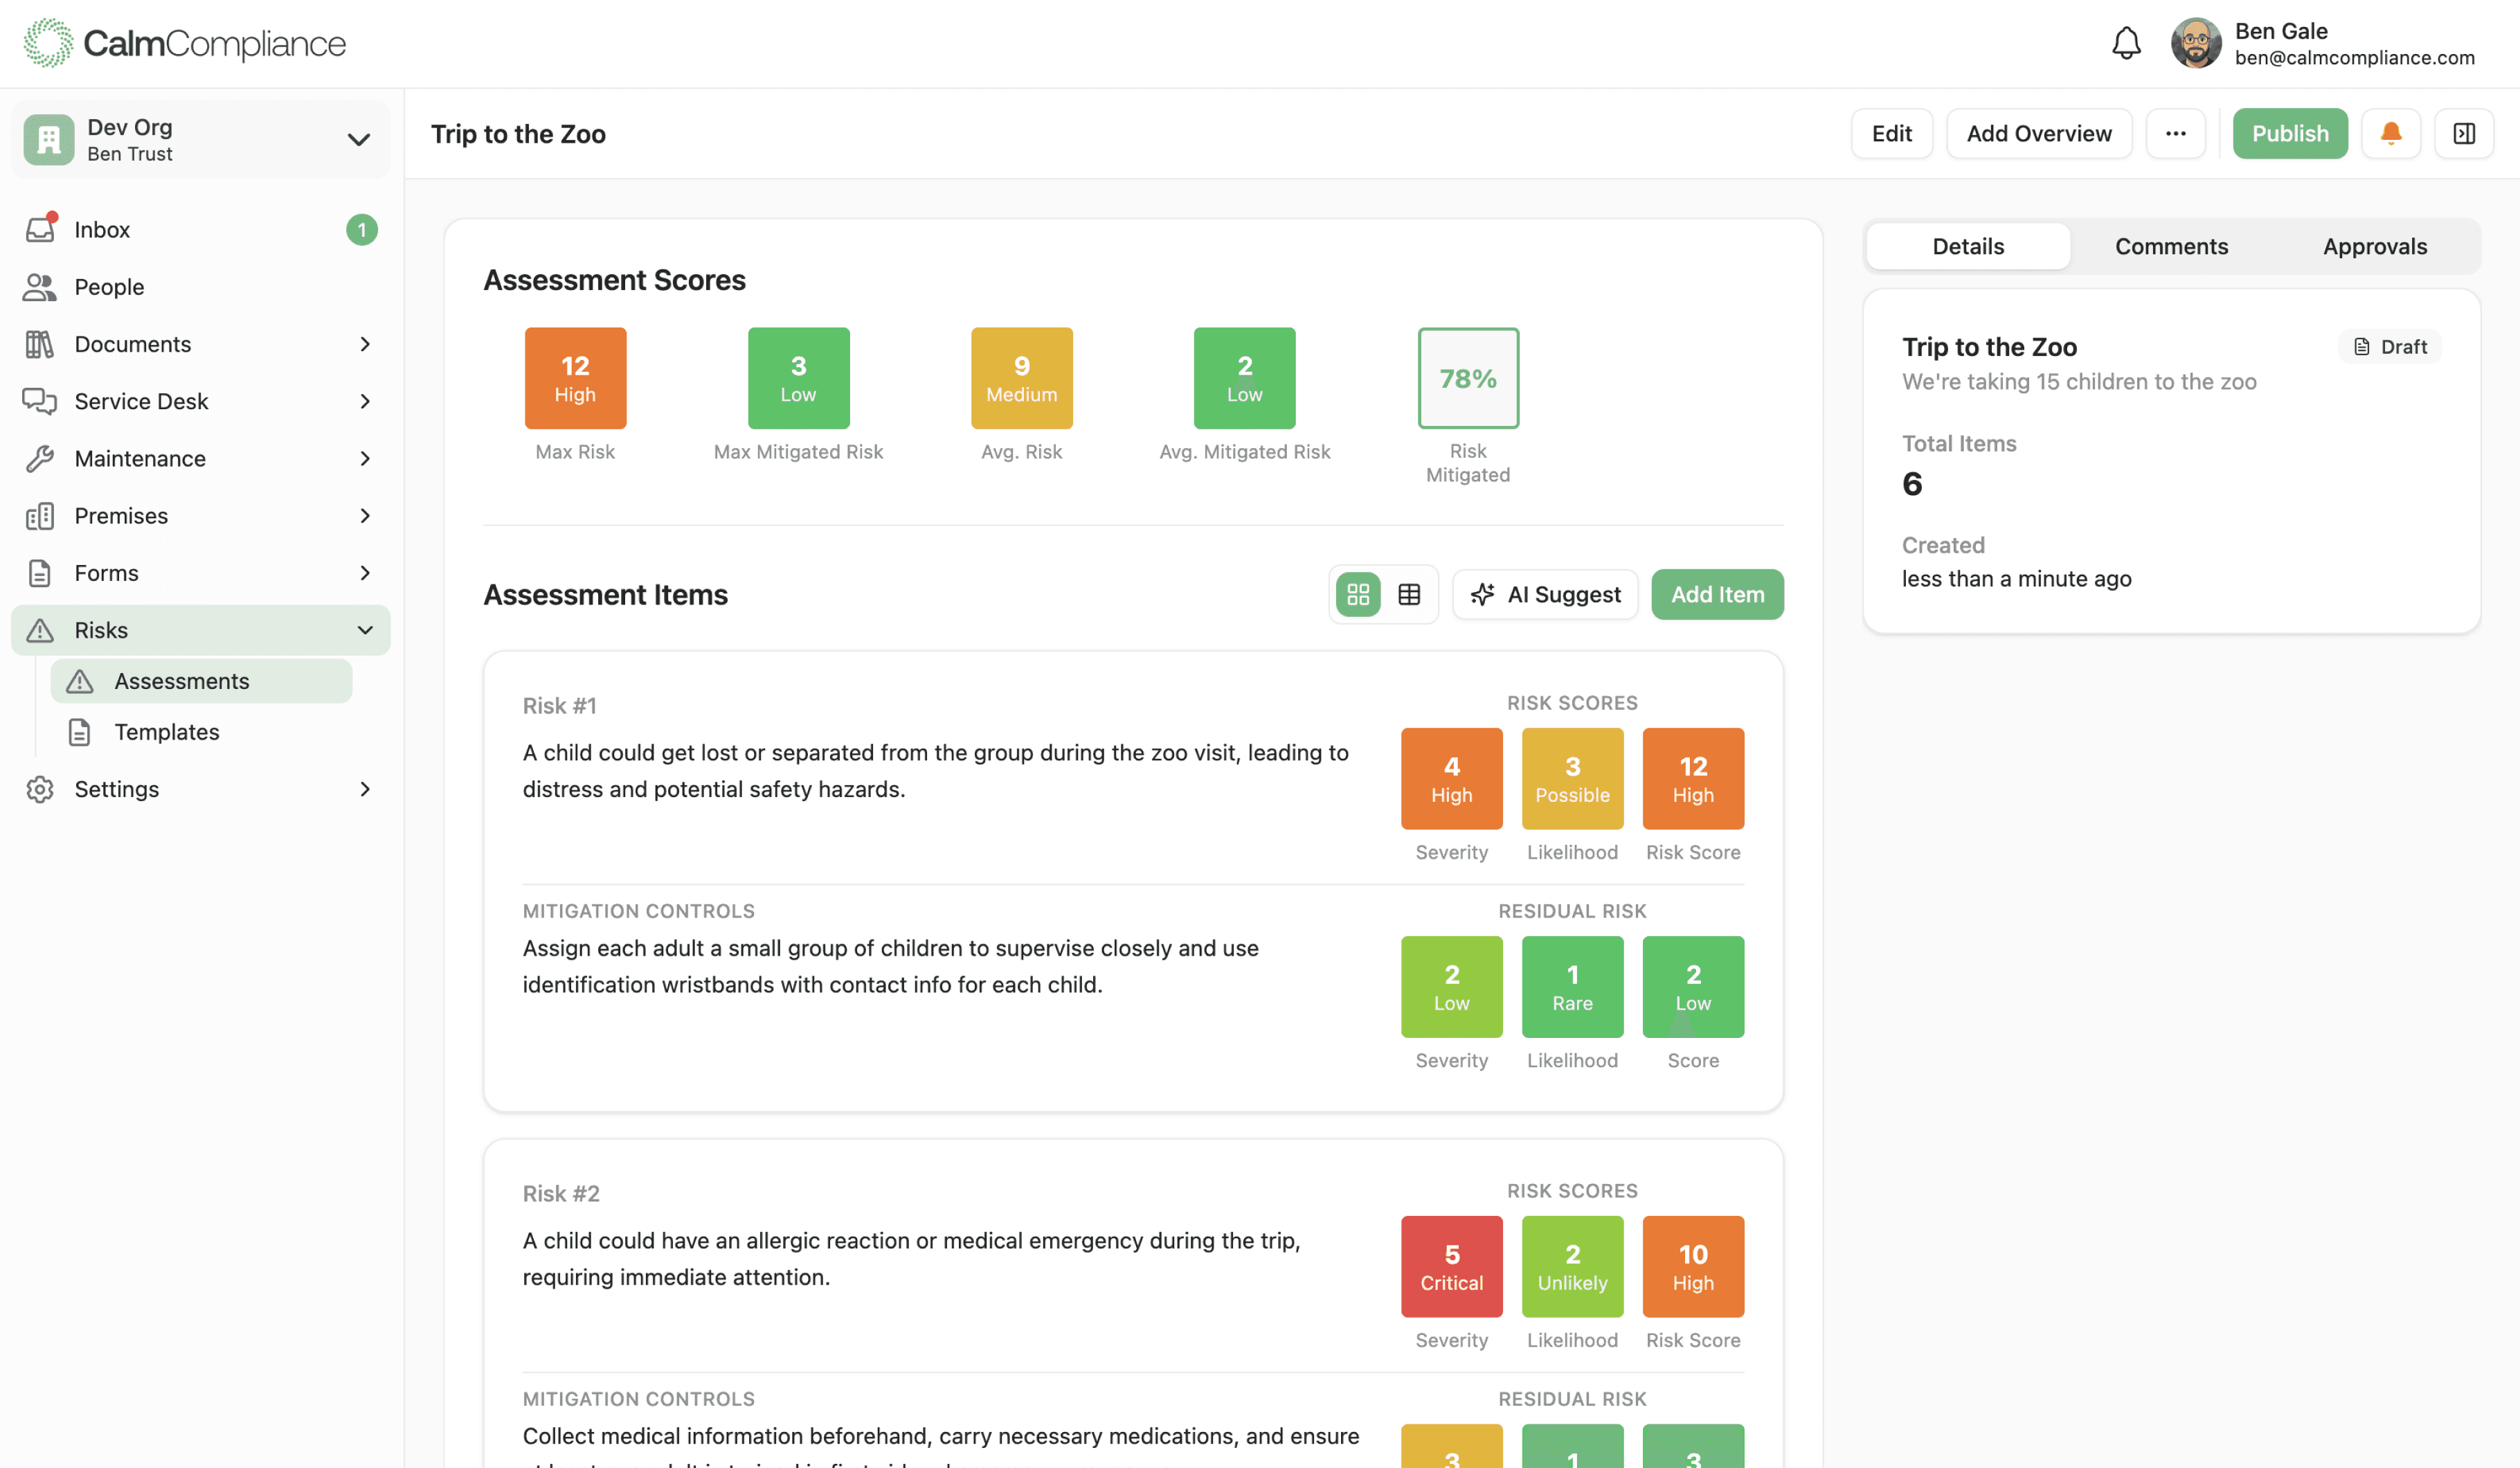This screenshot has width=2520, height=1468.
Task: Open the more options menu beside Publish
Action: point(2176,133)
